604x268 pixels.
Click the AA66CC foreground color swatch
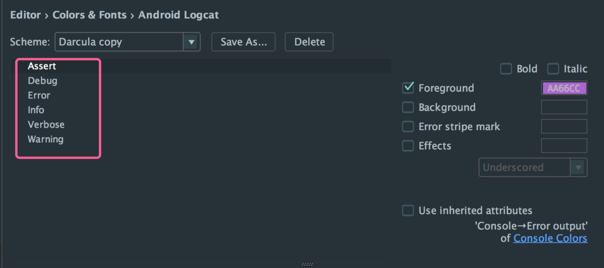564,88
